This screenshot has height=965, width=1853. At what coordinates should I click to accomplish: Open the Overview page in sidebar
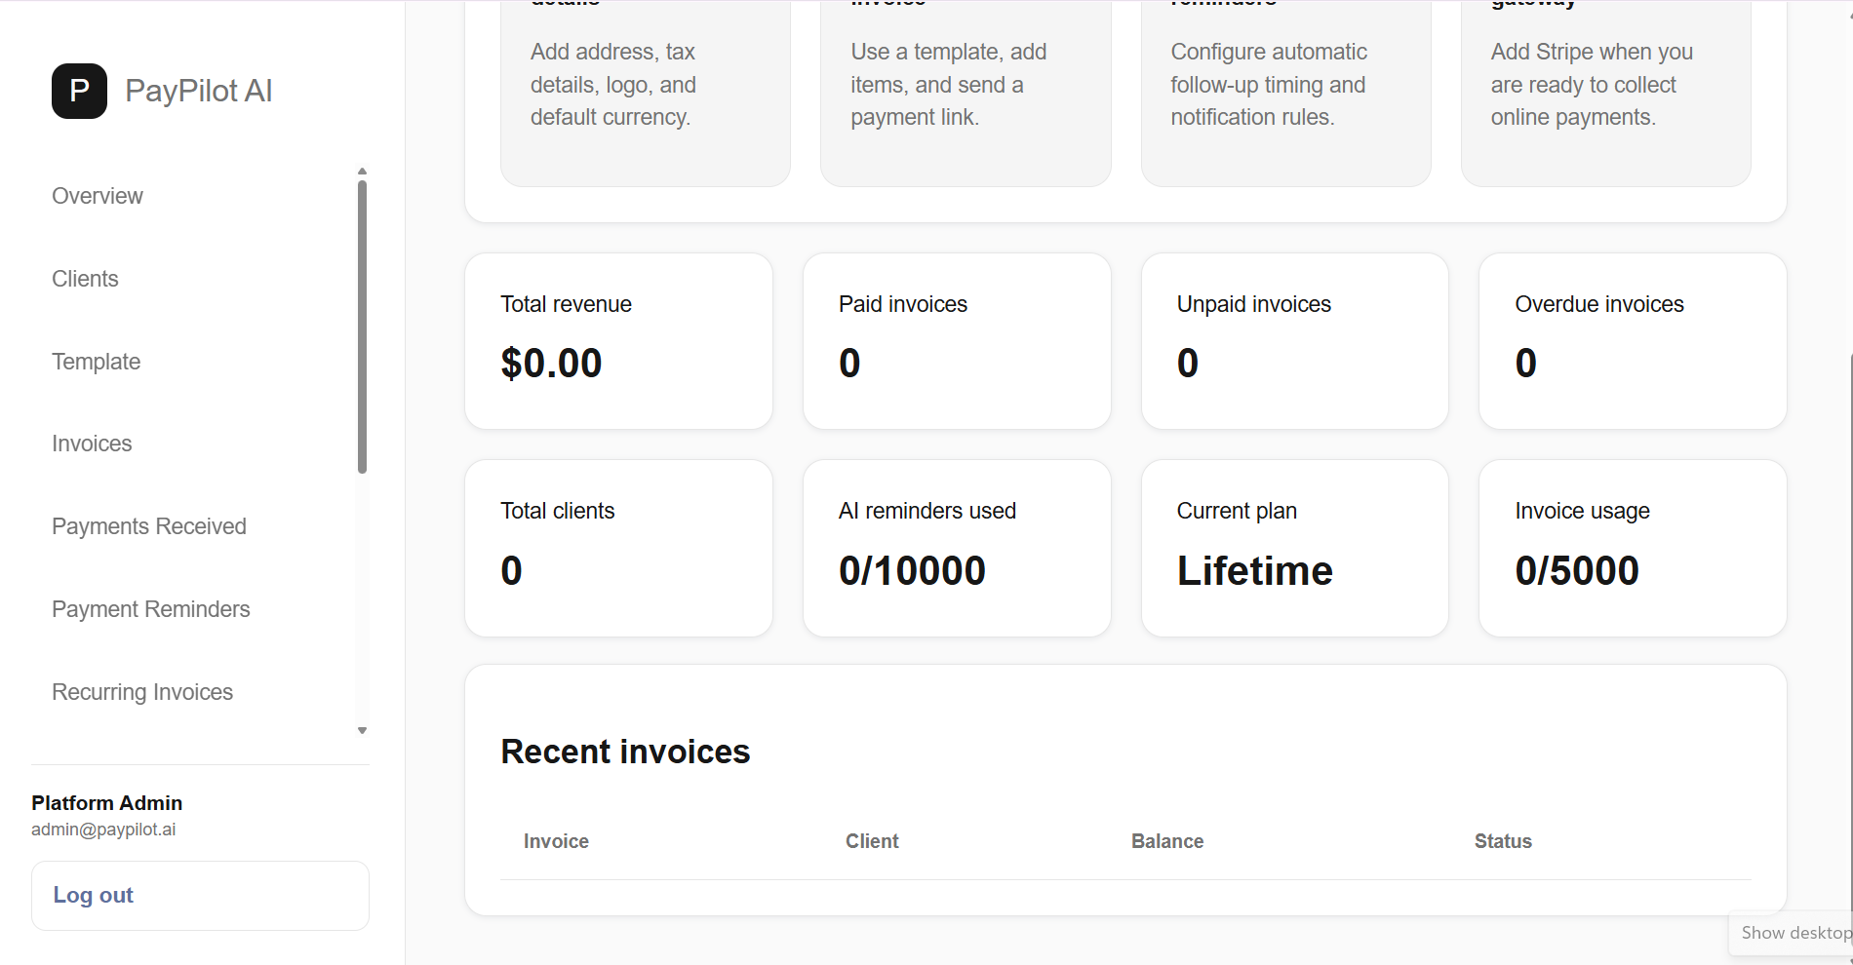pos(98,196)
